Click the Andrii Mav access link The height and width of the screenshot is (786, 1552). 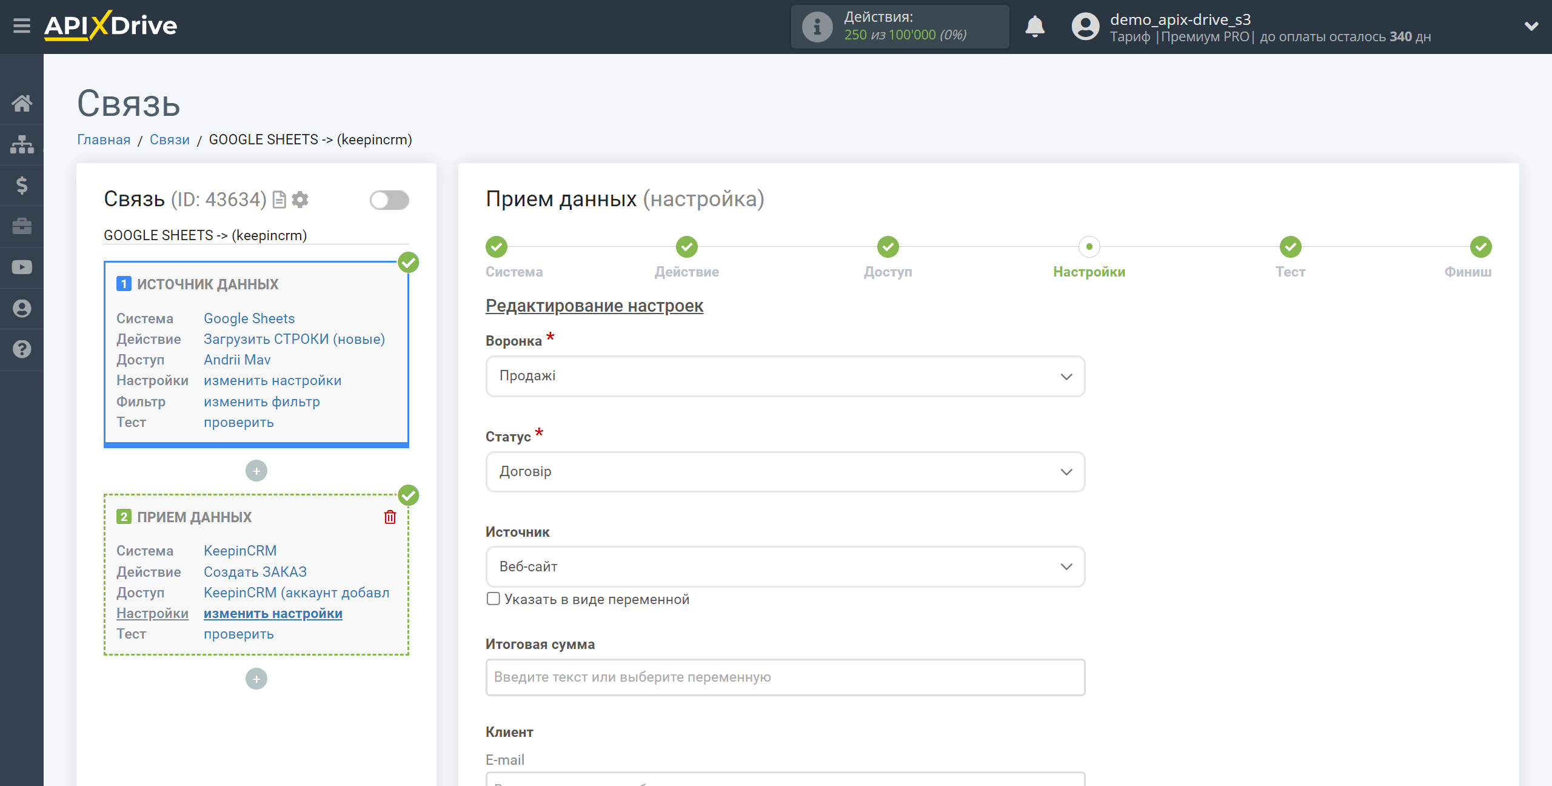[237, 360]
